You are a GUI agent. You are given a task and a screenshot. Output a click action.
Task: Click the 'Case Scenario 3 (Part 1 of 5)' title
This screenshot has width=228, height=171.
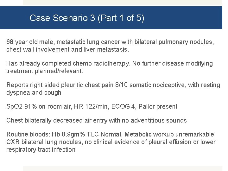click(87, 18)
